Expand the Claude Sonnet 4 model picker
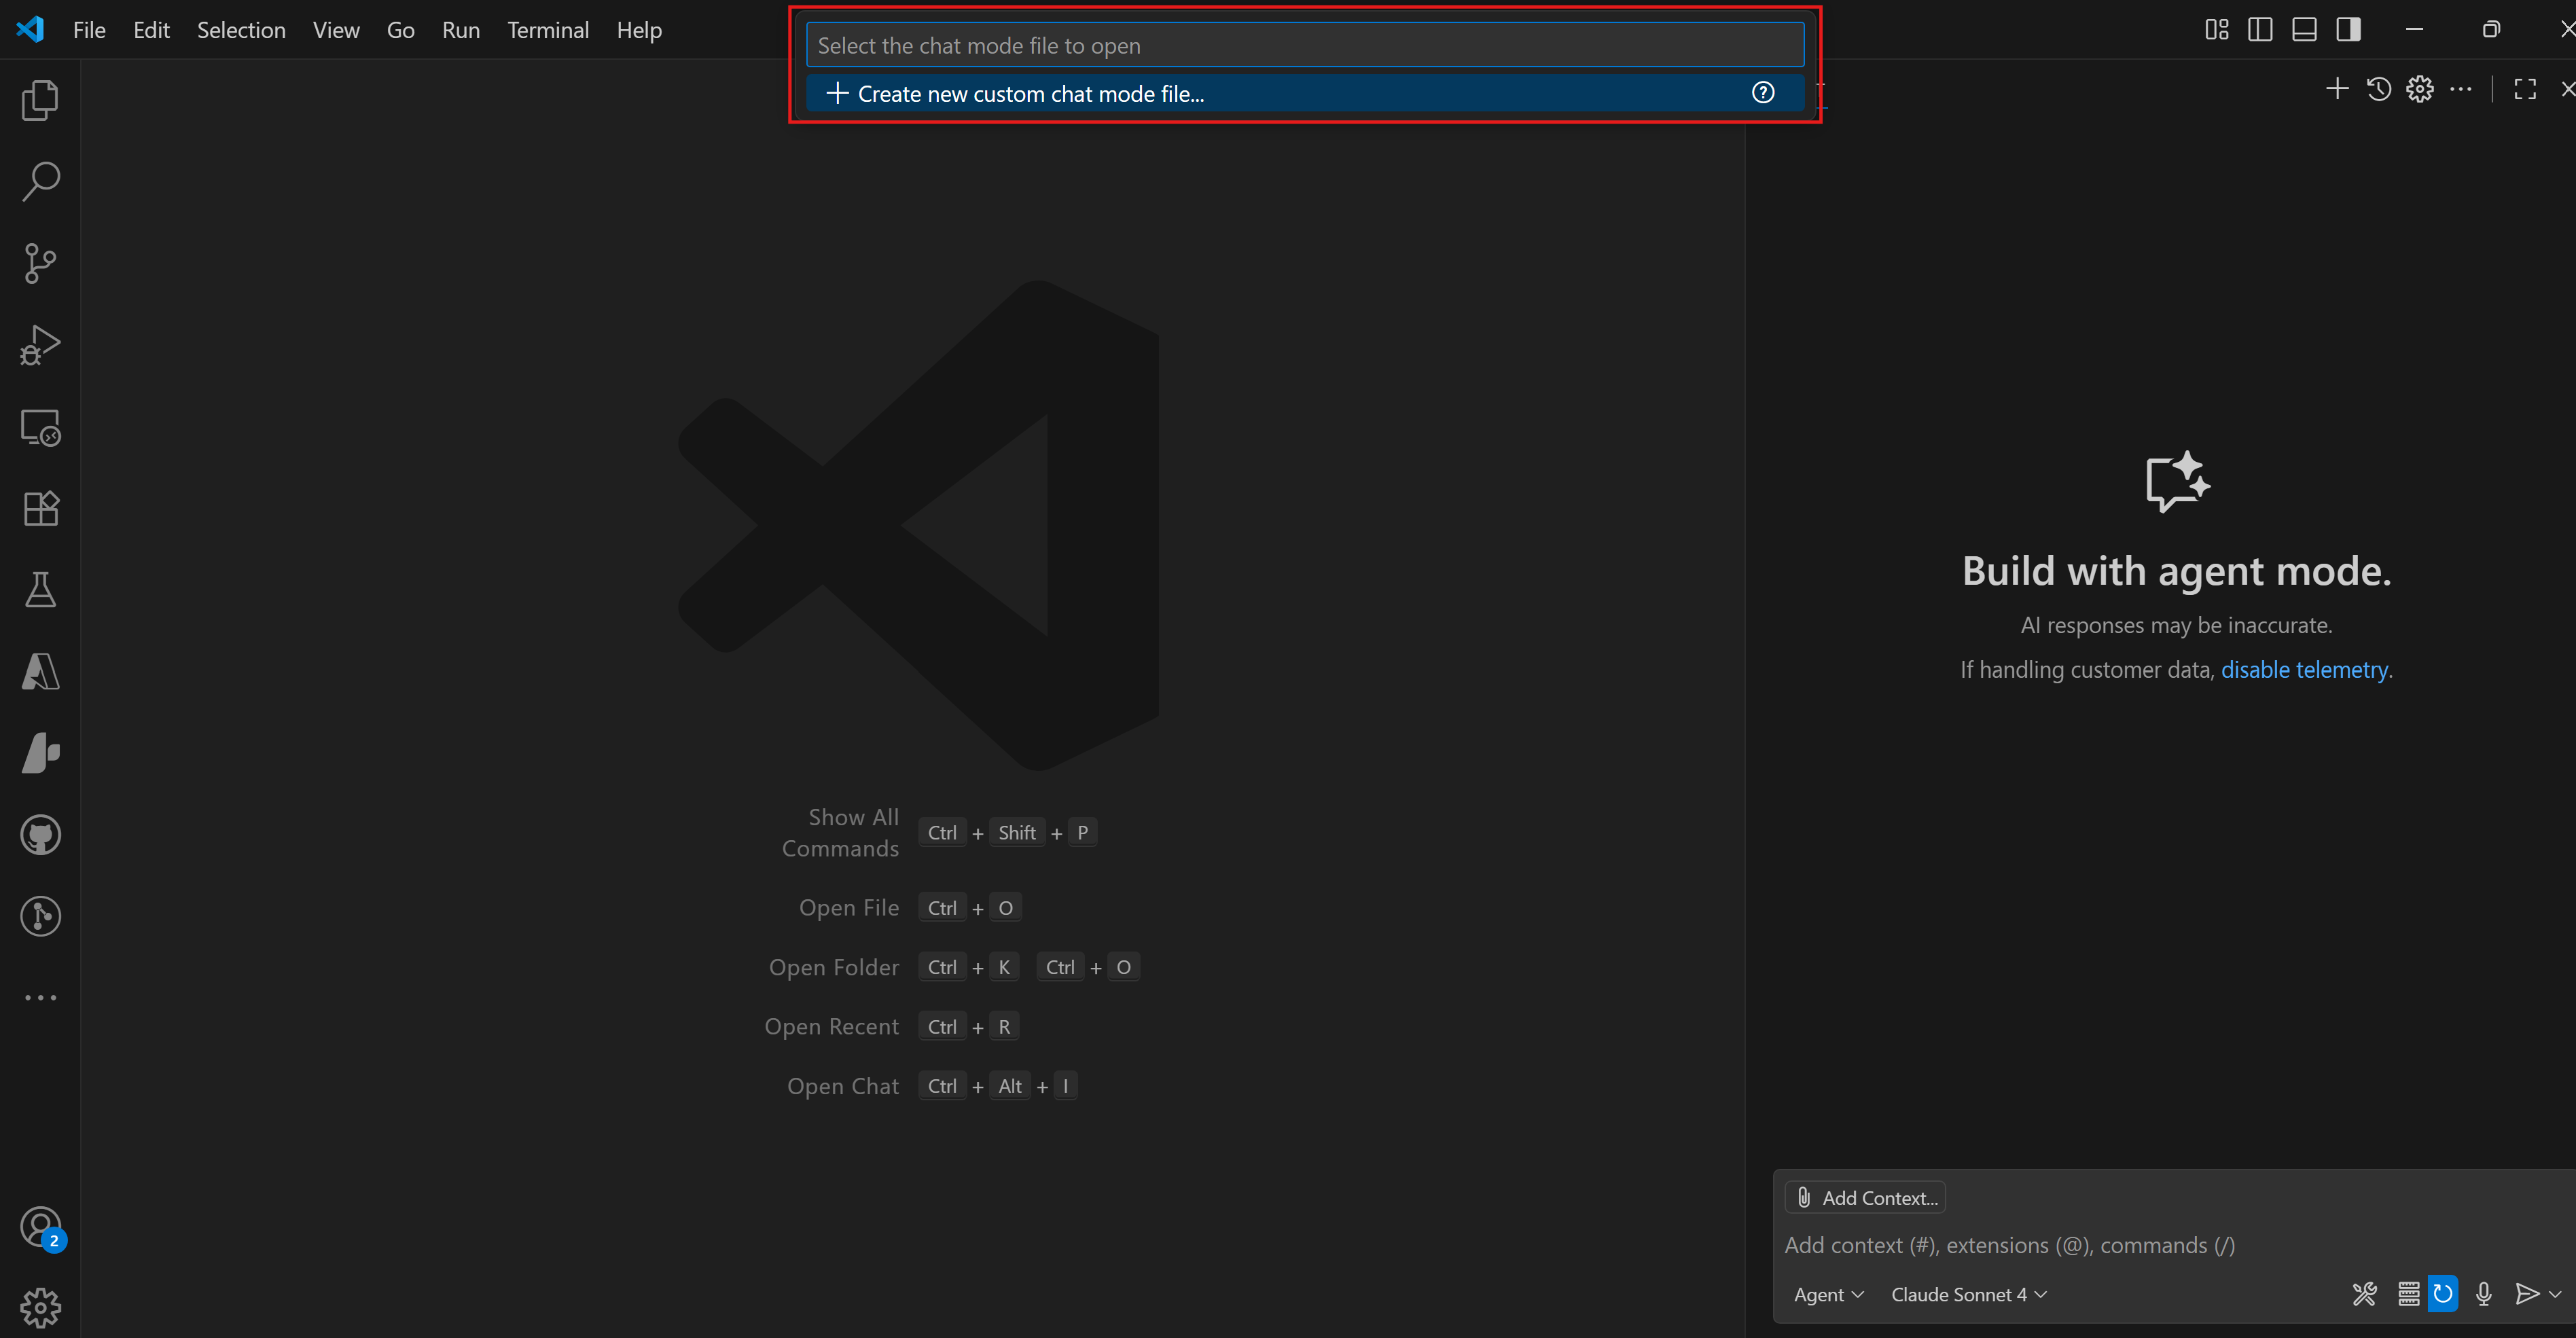Viewport: 2576px width, 1338px height. click(1969, 1294)
